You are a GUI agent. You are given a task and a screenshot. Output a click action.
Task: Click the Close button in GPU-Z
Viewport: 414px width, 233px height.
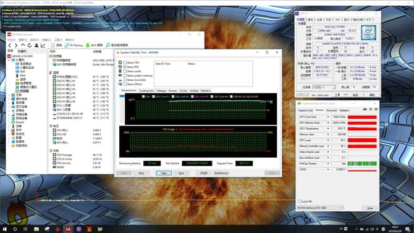coord(370,208)
